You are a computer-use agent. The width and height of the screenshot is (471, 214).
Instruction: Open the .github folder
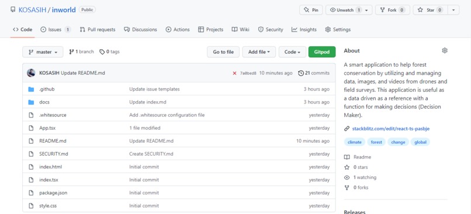click(x=47, y=89)
